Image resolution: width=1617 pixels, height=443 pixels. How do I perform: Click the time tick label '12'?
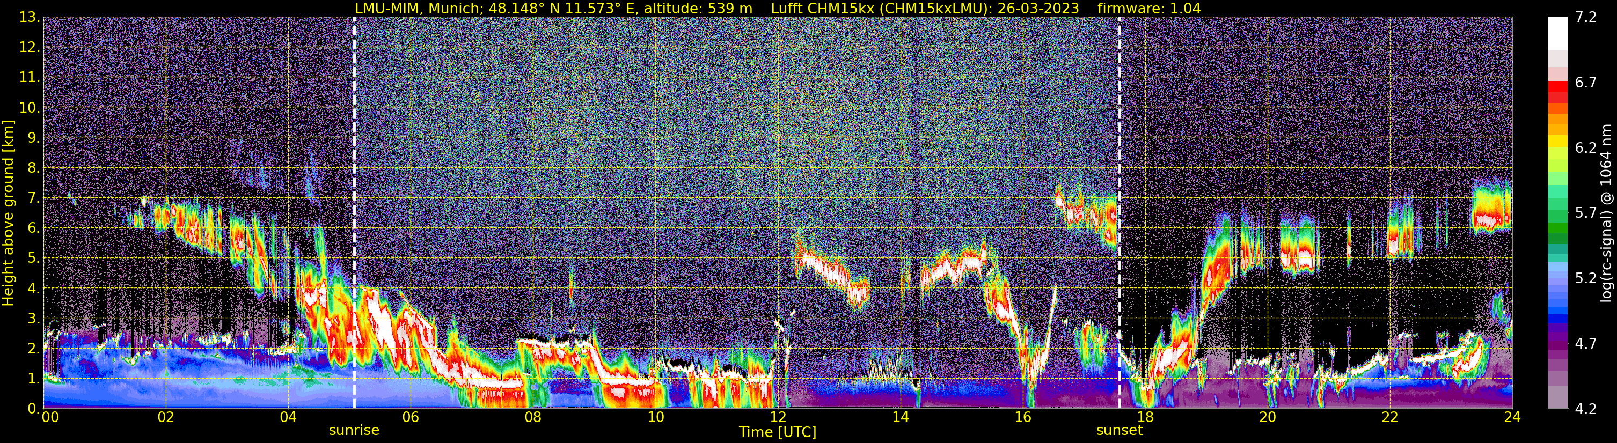[777, 418]
